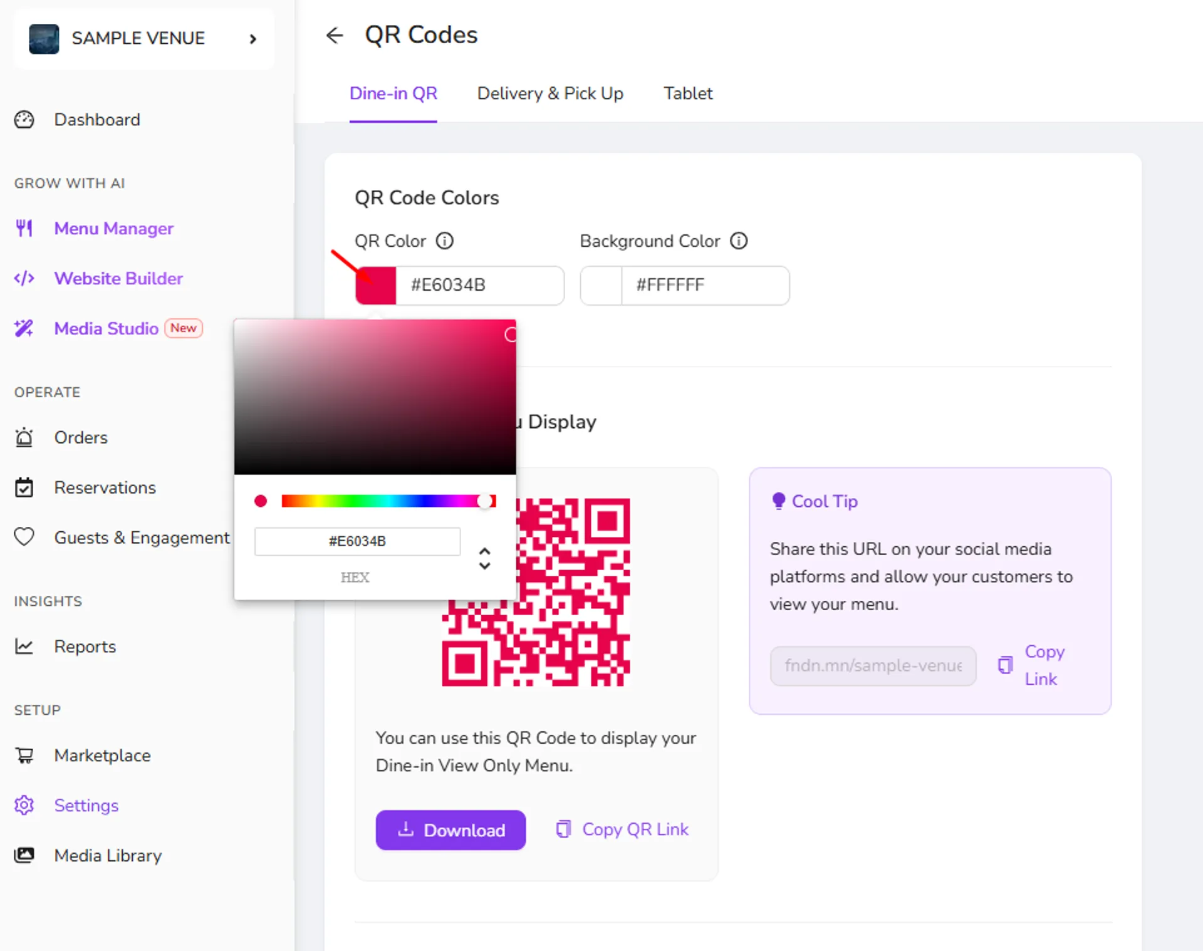The image size is (1203, 951).
Task: Click the New badge beside Media Studio
Action: coord(184,328)
